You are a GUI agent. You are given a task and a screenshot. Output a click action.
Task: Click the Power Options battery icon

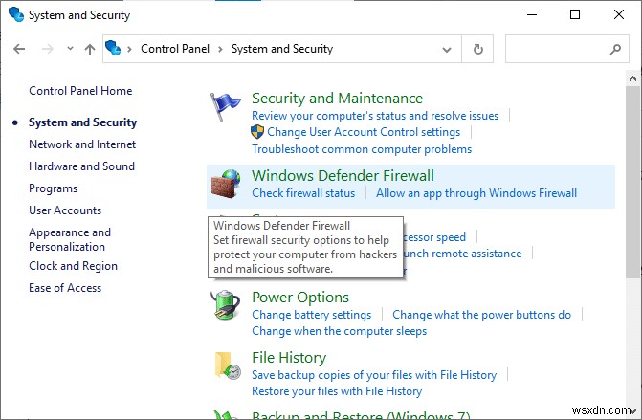click(226, 305)
